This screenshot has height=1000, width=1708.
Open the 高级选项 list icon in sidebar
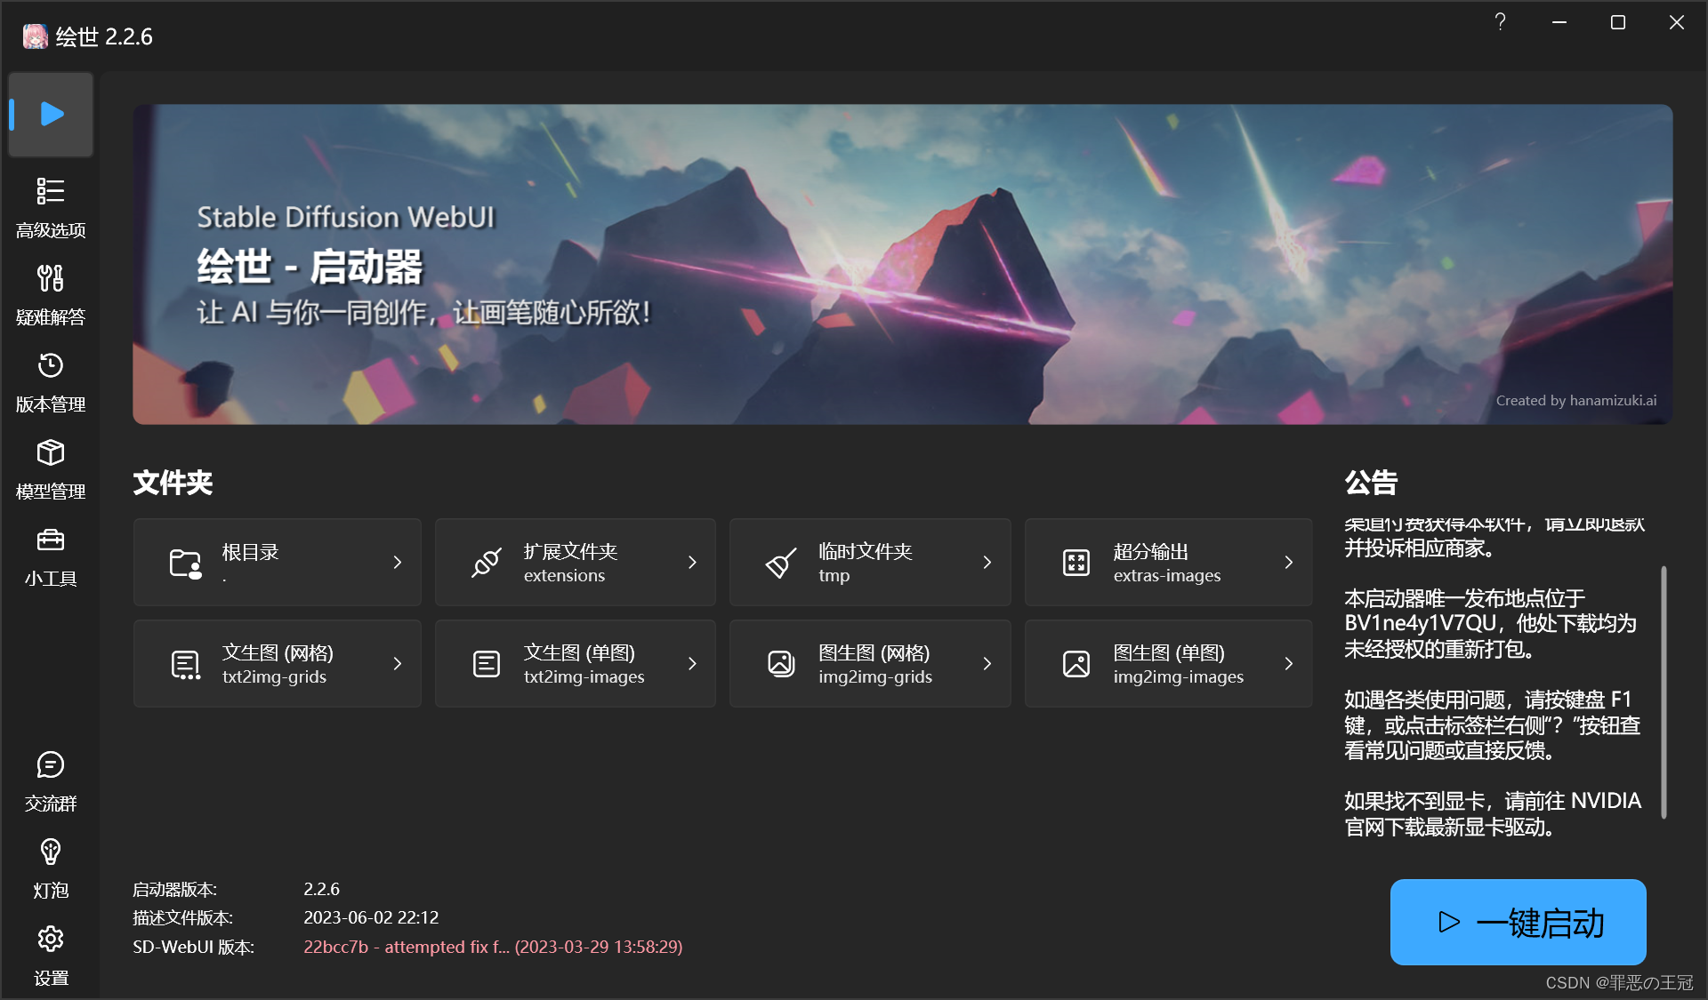(x=51, y=191)
